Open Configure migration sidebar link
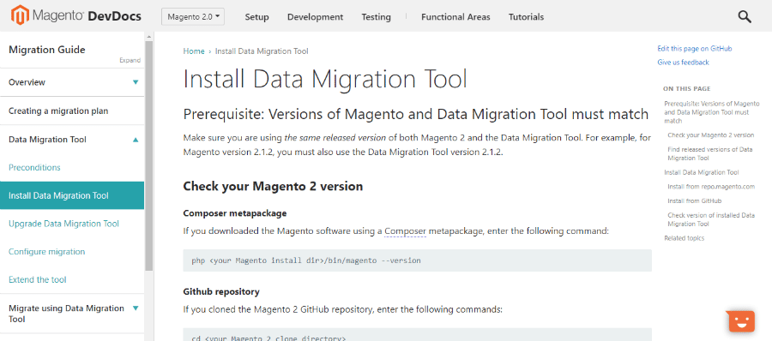 (47, 251)
